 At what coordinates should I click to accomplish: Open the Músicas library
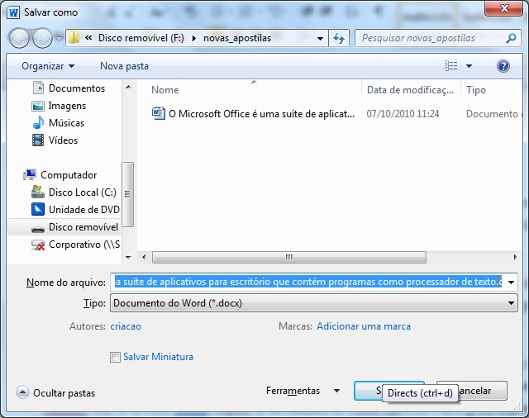[x=65, y=123]
